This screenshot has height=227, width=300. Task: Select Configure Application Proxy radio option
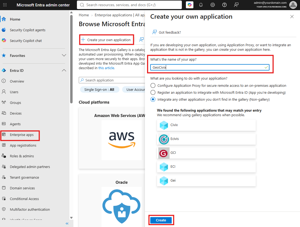(x=153, y=85)
